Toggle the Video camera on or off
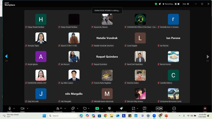Screen dimensions: 212x119 tap(22, 108)
